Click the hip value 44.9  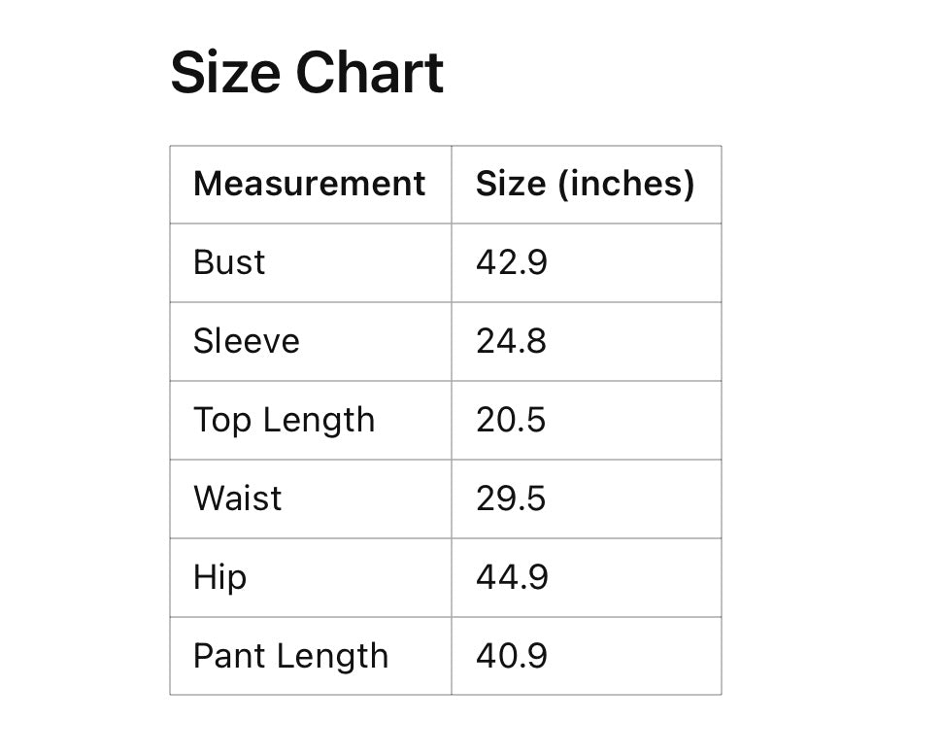pos(512,577)
